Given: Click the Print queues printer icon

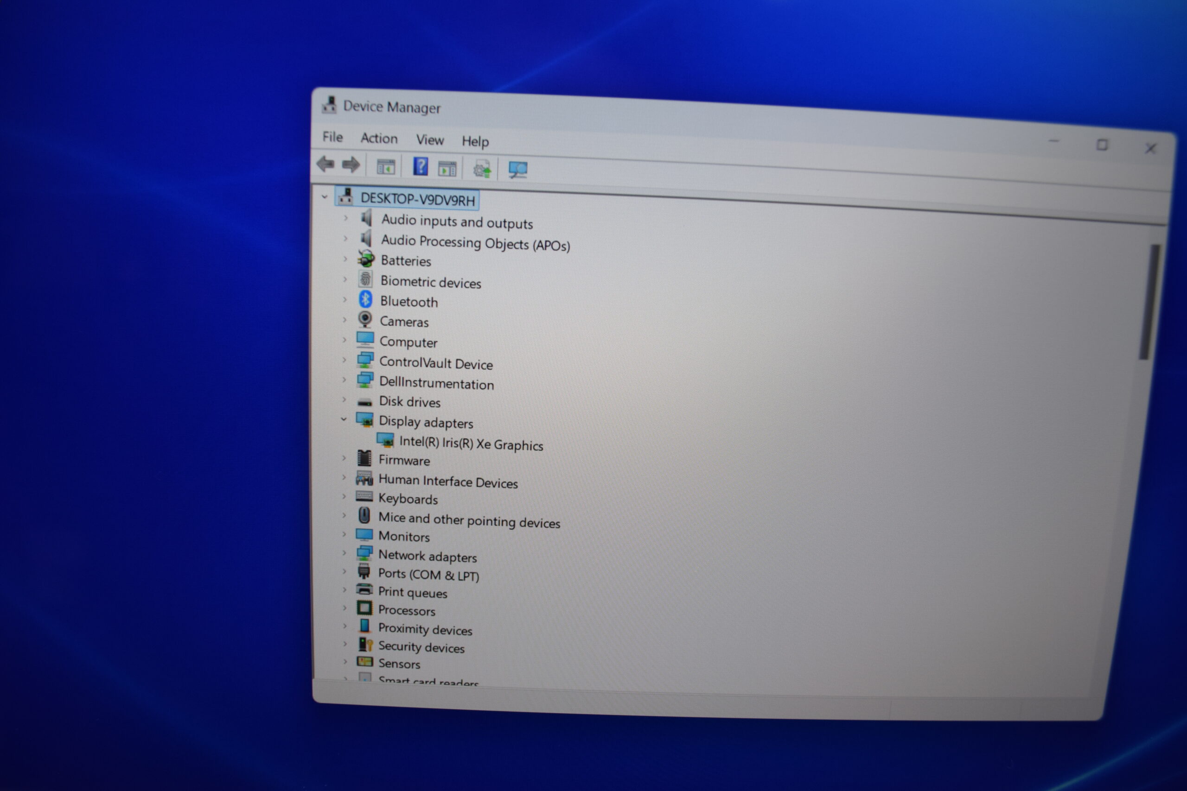Looking at the screenshot, I should click(364, 589).
